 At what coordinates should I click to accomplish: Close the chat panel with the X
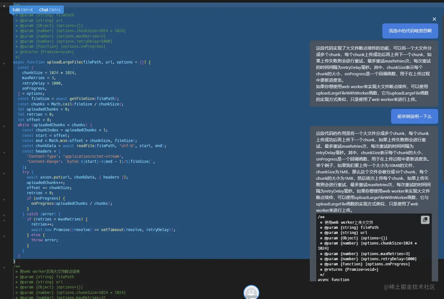click(x=434, y=19)
